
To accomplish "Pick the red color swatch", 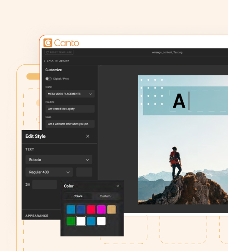I will pyautogui.click(x=91, y=209).
